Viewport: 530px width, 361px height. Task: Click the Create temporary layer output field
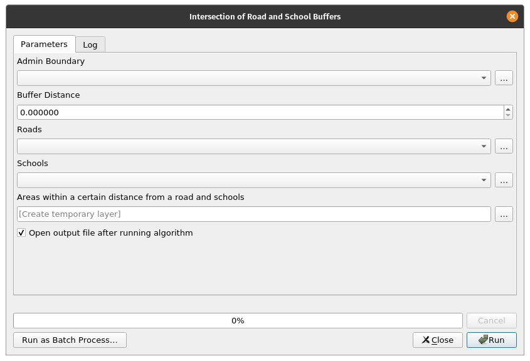253,214
